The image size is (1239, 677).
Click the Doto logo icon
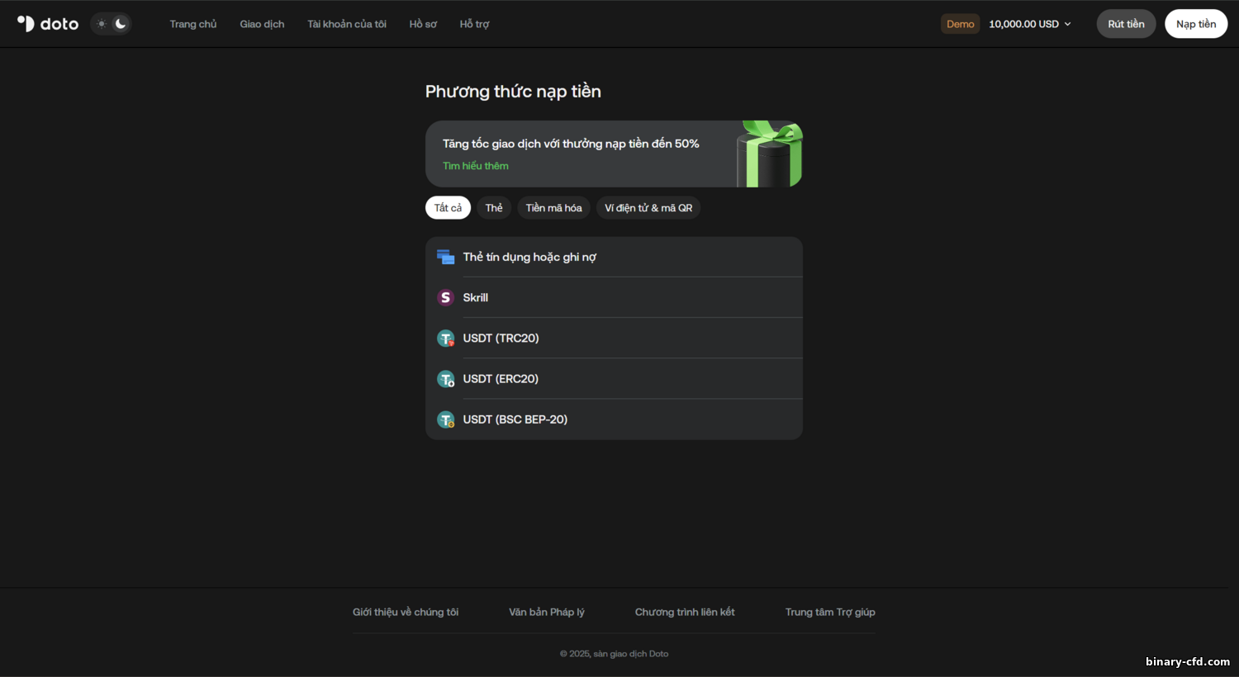tap(26, 24)
